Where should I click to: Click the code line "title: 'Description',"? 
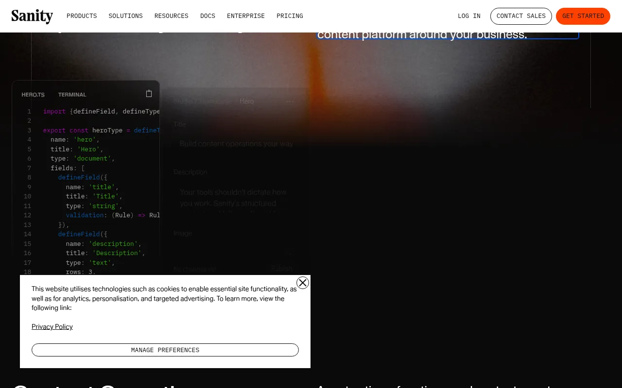pyautogui.click(x=105, y=253)
